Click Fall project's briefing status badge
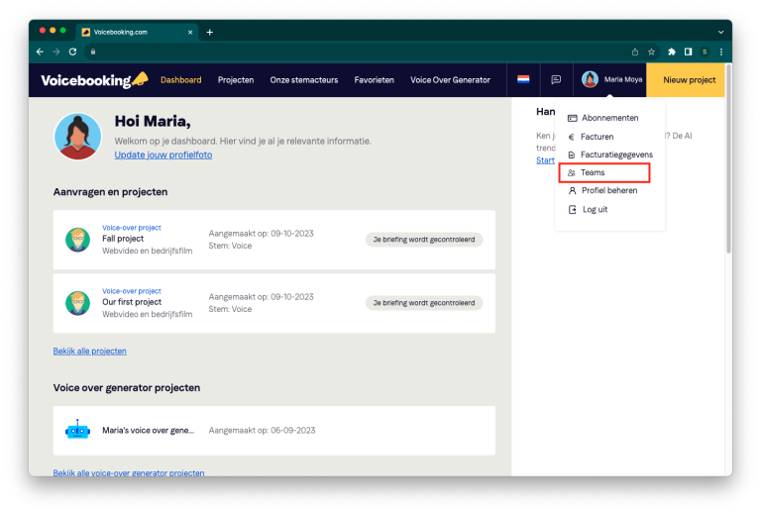The image size is (761, 514). (424, 240)
